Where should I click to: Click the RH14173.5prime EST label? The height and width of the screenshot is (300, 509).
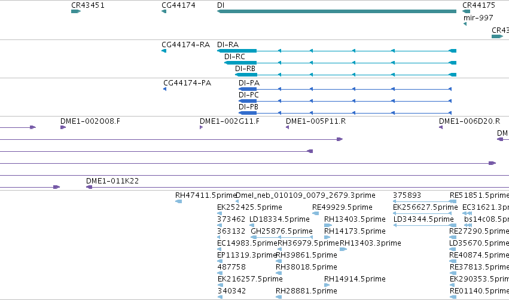(355, 231)
